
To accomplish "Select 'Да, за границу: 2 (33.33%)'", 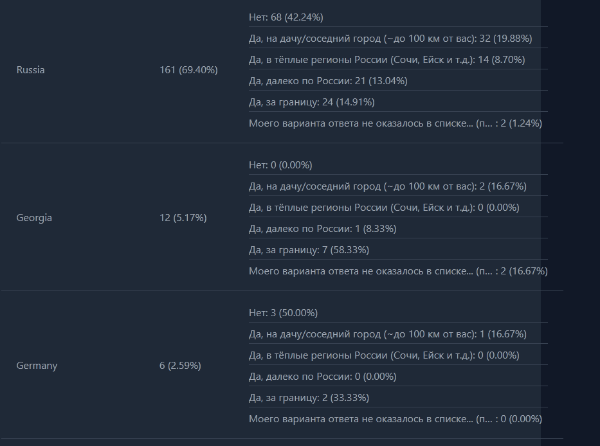I will pyautogui.click(x=309, y=398).
